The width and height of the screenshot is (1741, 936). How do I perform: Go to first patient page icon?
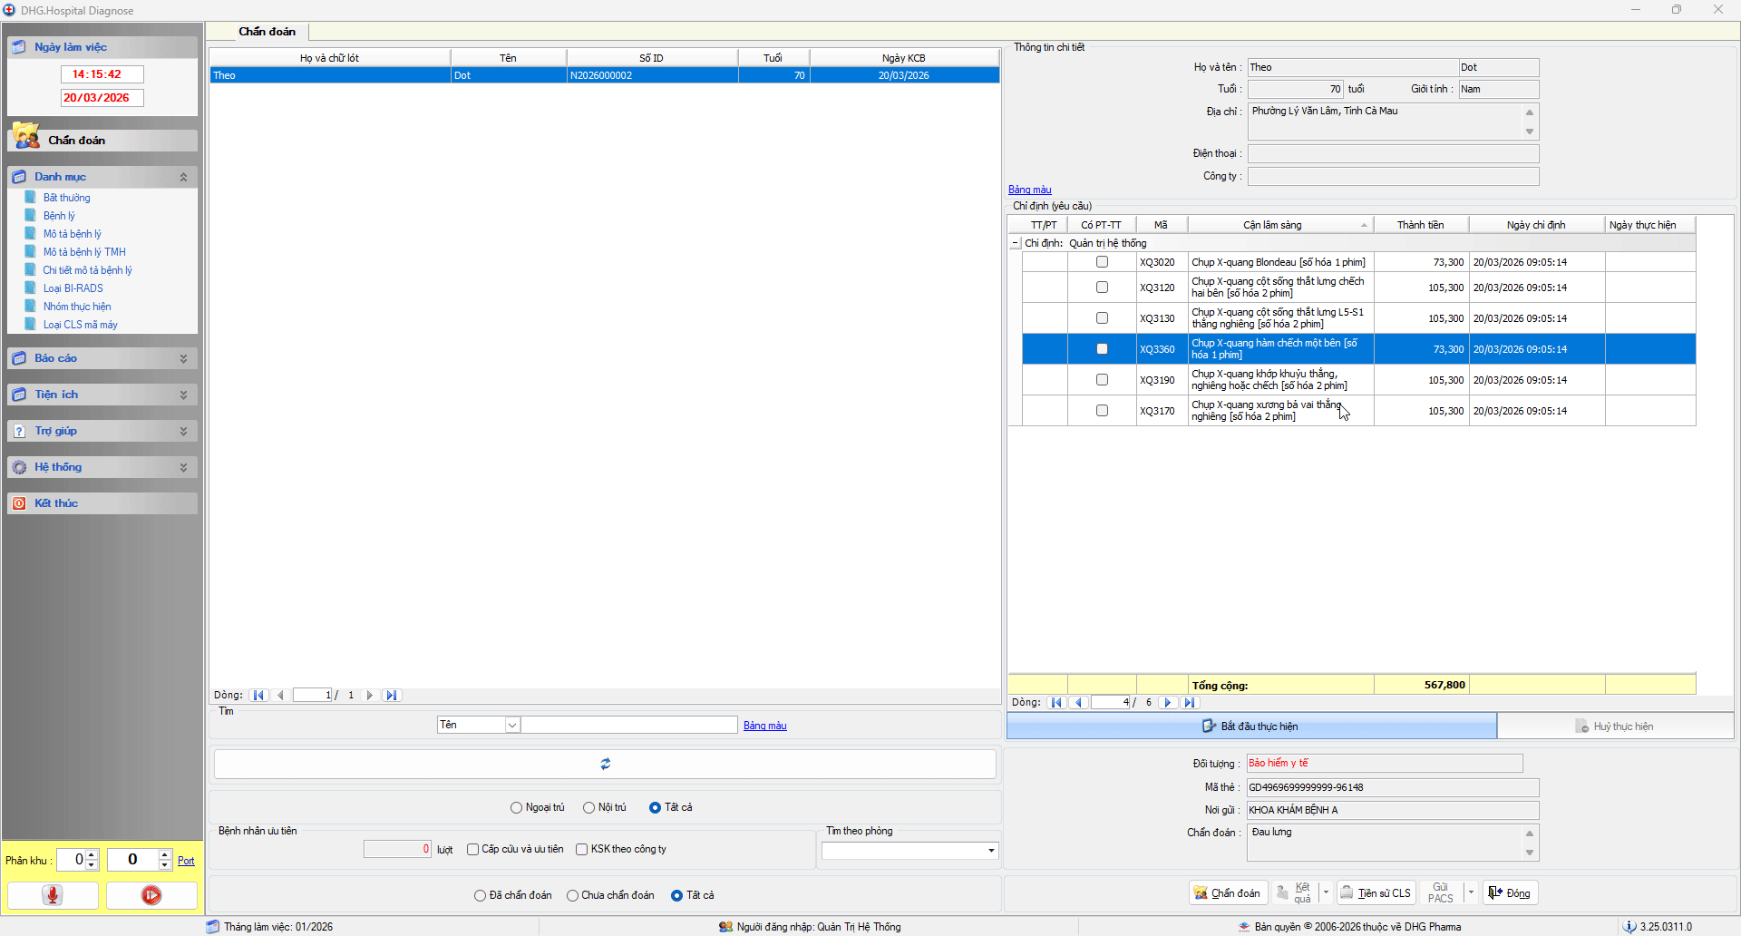pos(258,696)
